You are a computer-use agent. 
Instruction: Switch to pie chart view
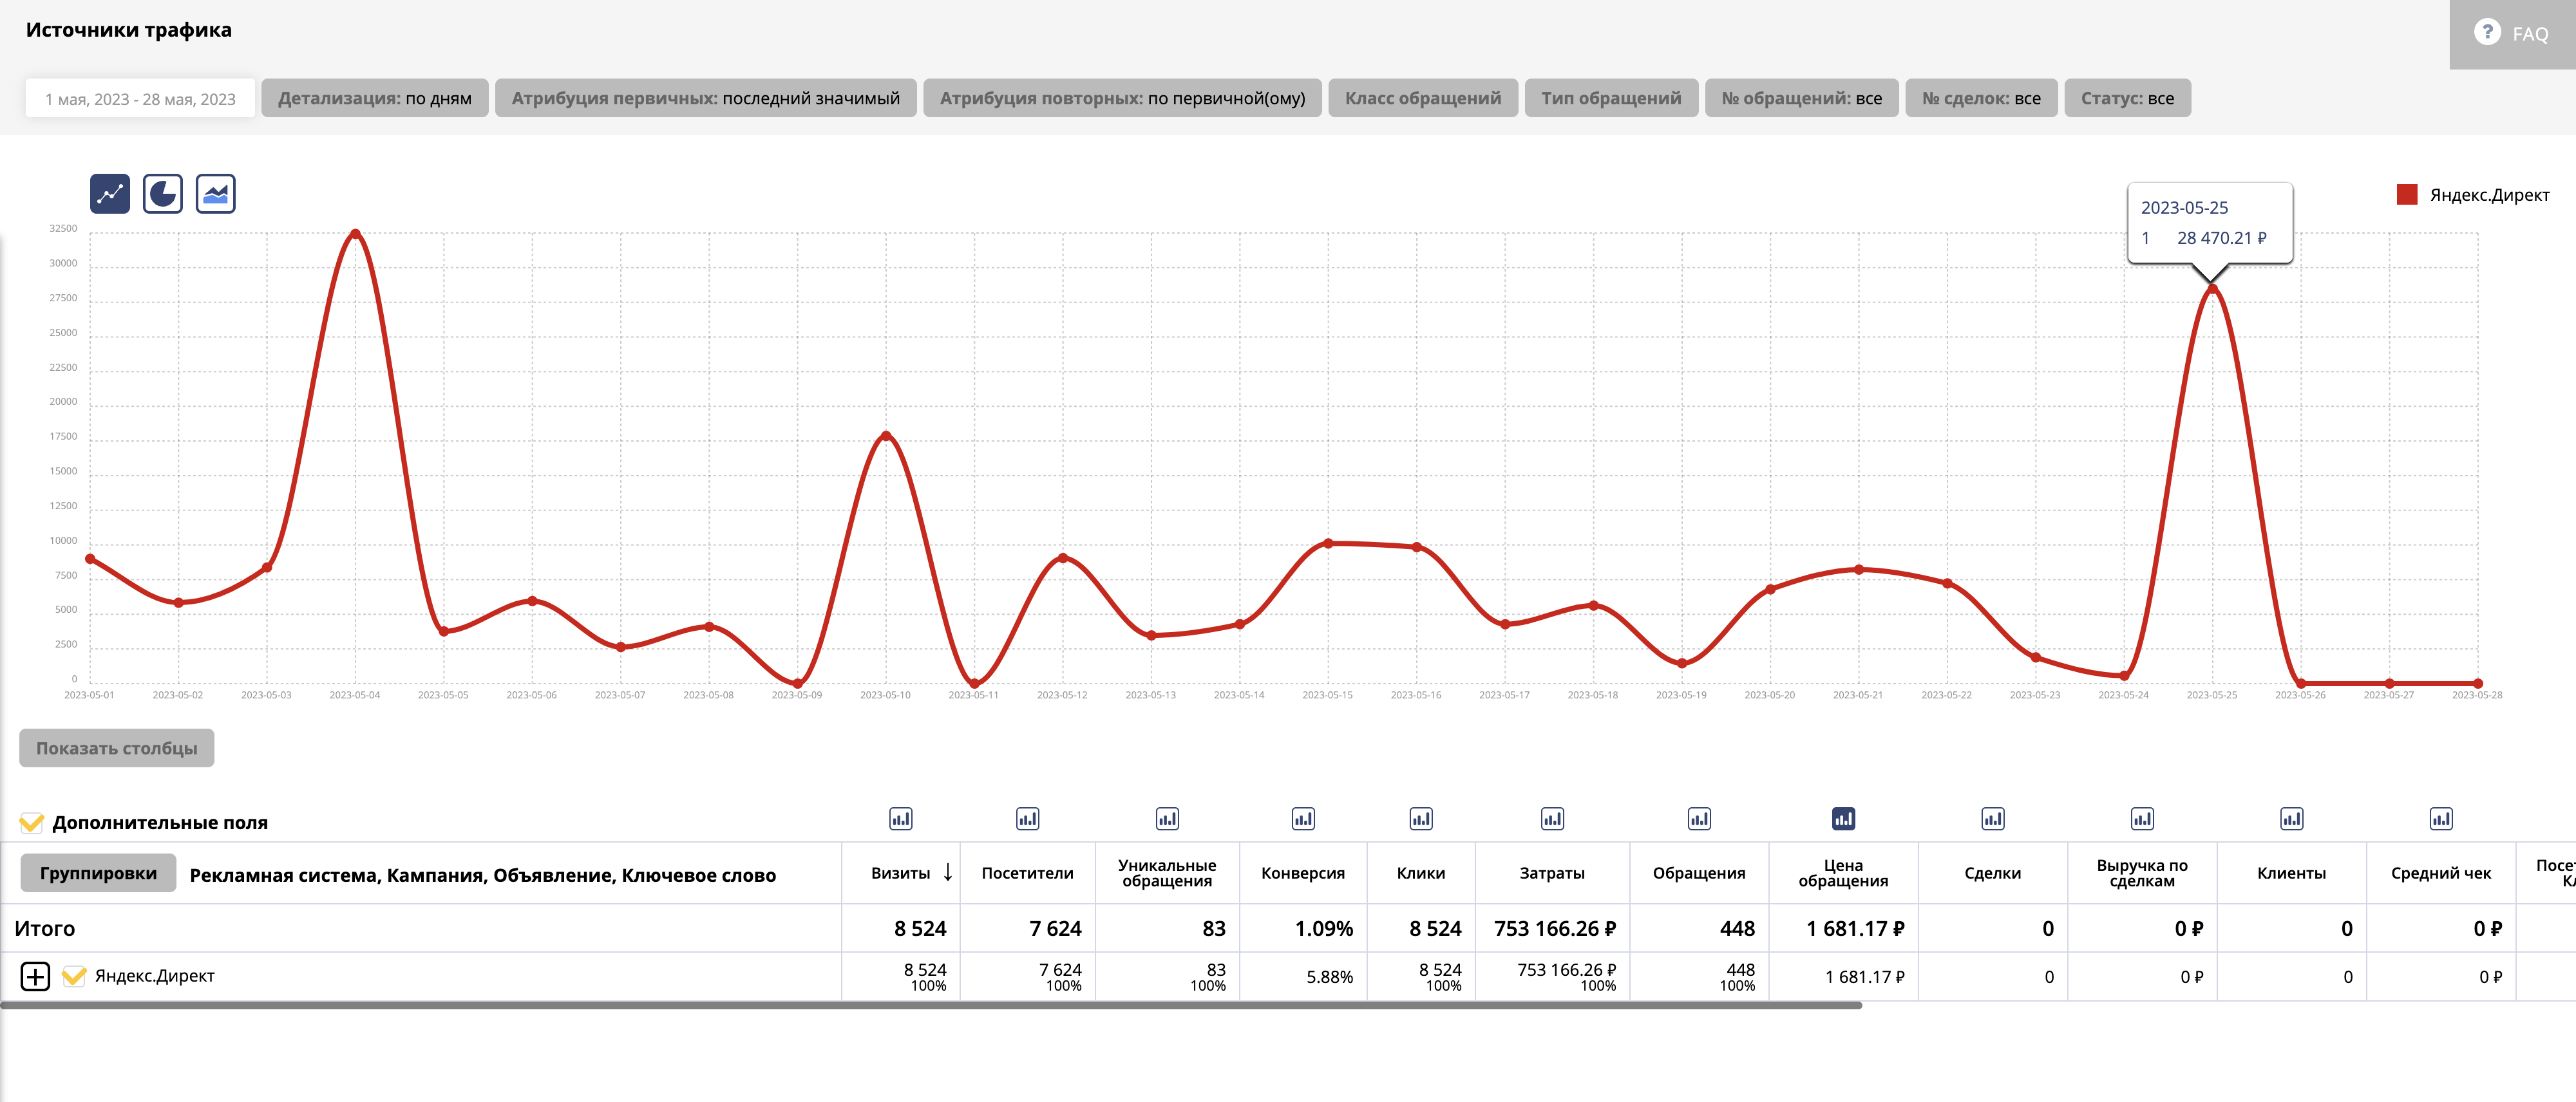(x=163, y=194)
